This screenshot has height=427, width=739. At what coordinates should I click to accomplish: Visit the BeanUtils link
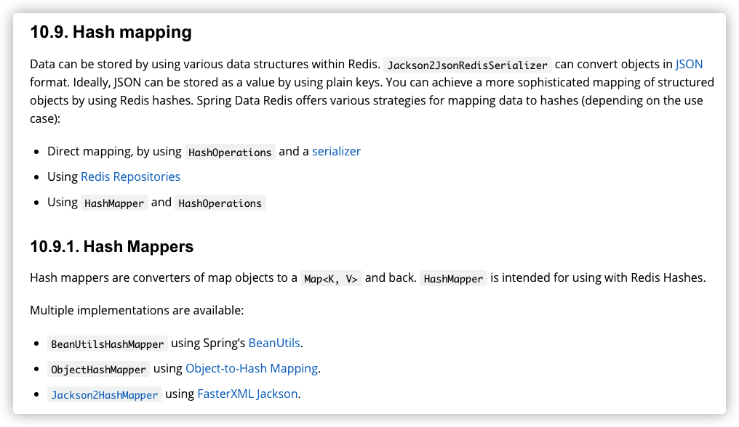273,343
